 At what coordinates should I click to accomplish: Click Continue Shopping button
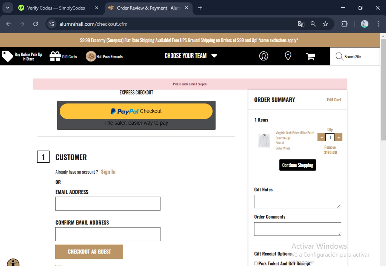coord(297,165)
